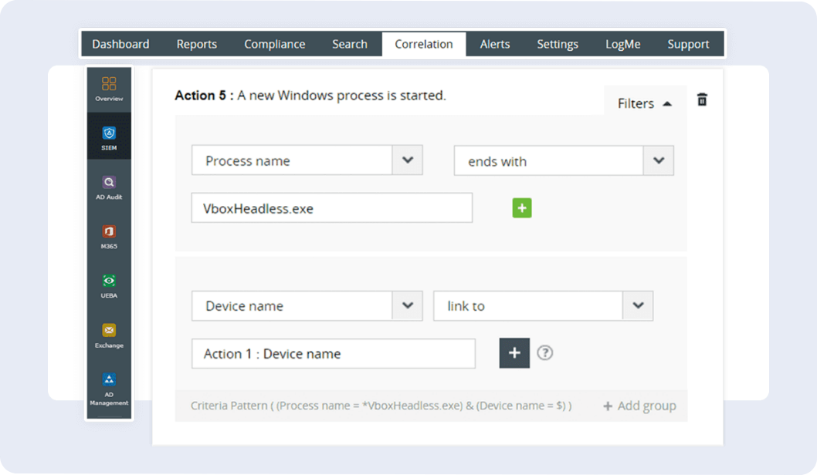Open the help question mark icon
The image size is (817, 475).
click(x=545, y=353)
